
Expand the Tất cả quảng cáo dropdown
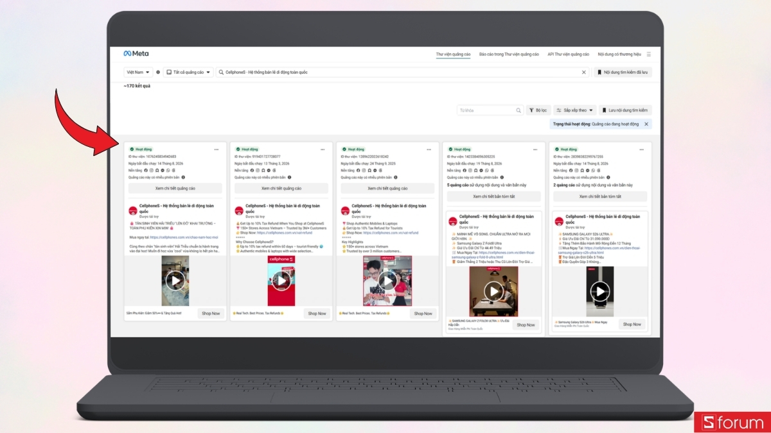[x=188, y=72]
